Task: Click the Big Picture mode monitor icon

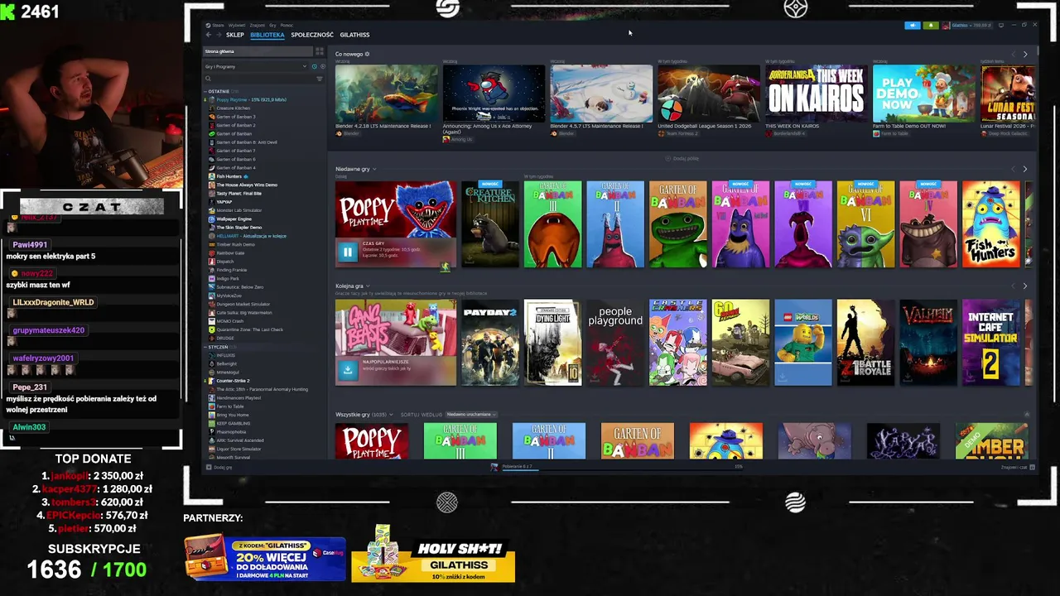Action: pos(1001,26)
